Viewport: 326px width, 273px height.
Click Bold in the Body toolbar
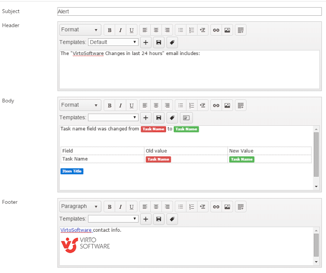click(x=110, y=105)
